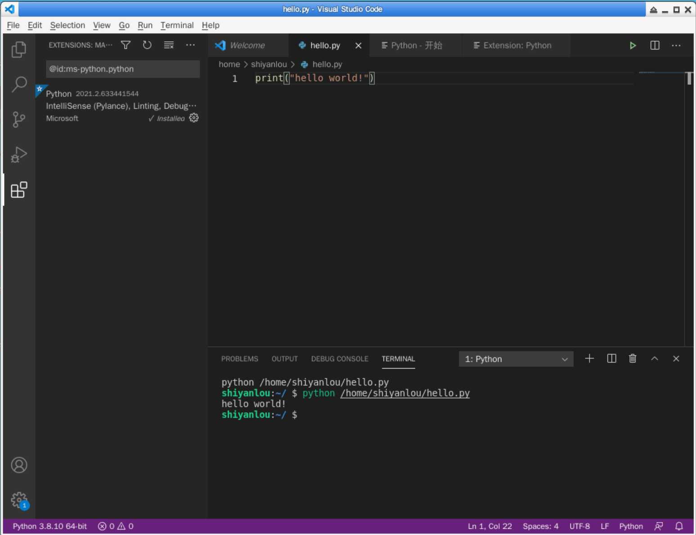This screenshot has width=696, height=535.
Task: Open the View menu
Action: 102,25
